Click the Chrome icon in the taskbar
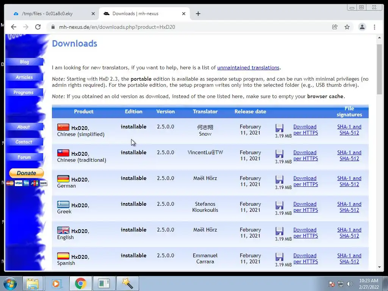The image size is (388, 291). pyautogui.click(x=80, y=283)
